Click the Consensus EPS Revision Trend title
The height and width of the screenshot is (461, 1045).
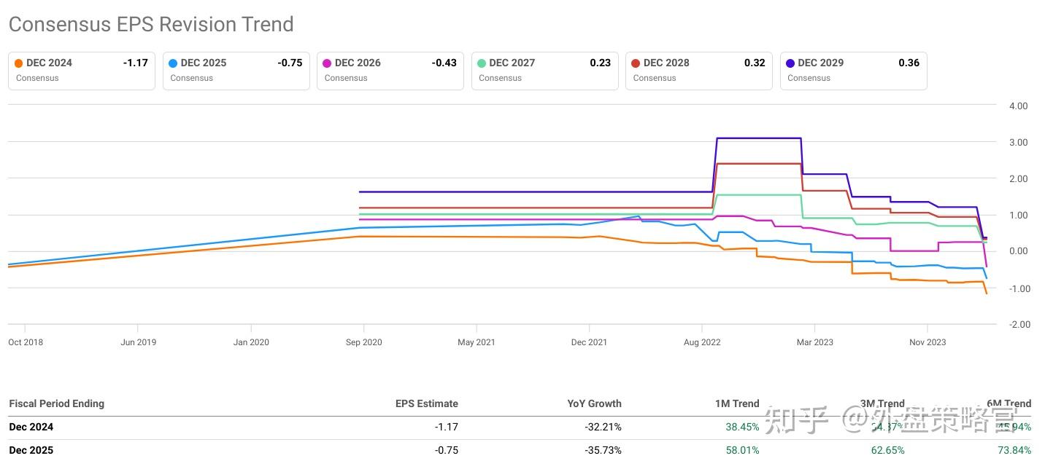click(151, 24)
